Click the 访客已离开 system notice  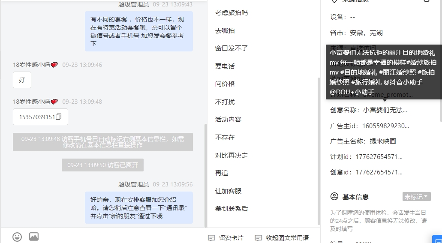(102, 165)
